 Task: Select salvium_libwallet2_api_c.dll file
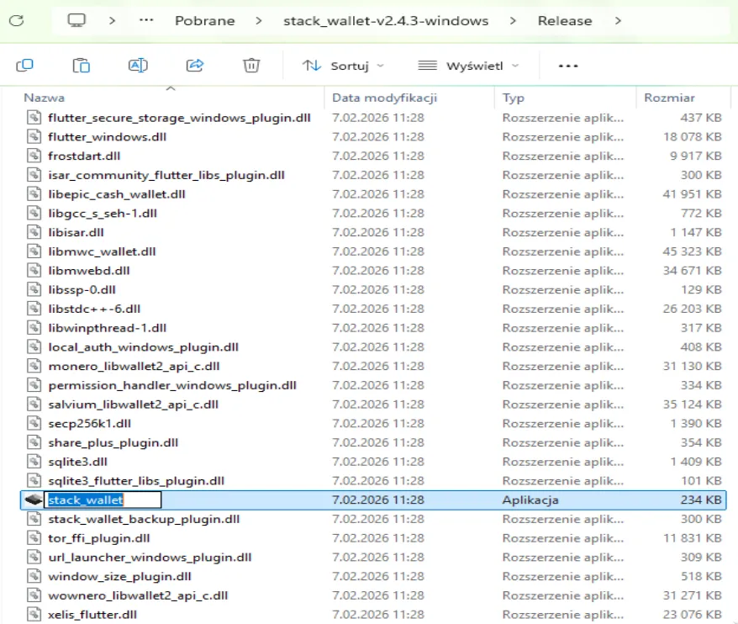coord(133,405)
